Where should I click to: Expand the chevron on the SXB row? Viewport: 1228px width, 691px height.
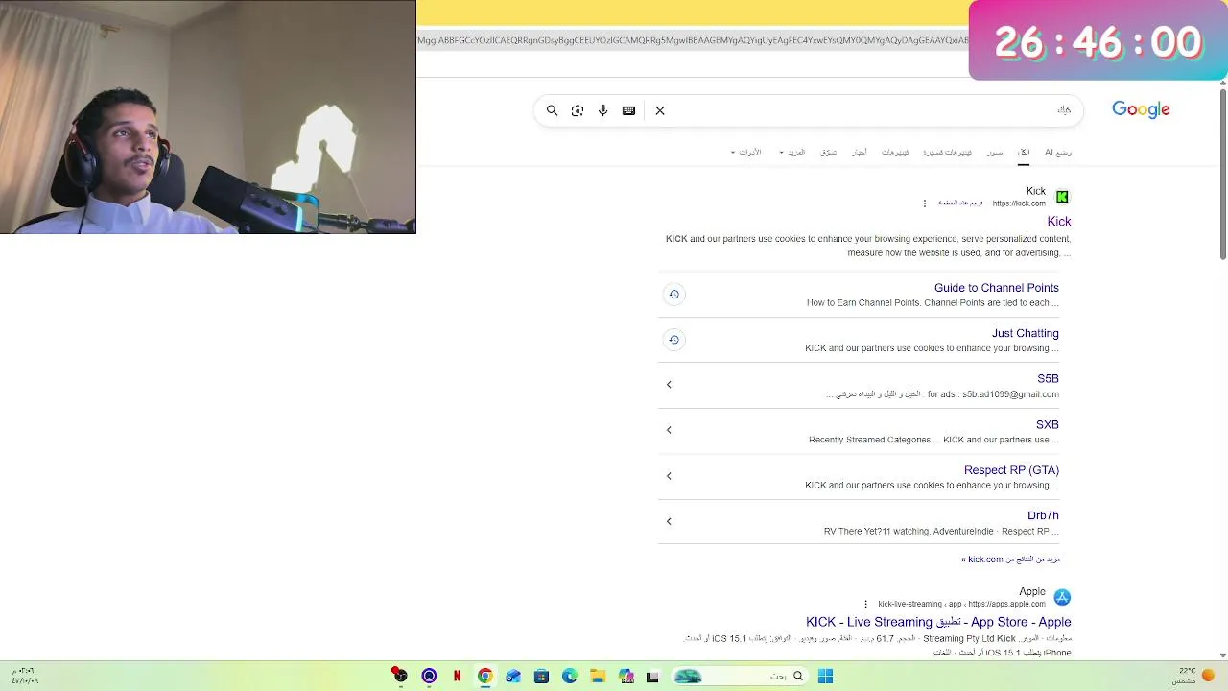[x=669, y=430]
